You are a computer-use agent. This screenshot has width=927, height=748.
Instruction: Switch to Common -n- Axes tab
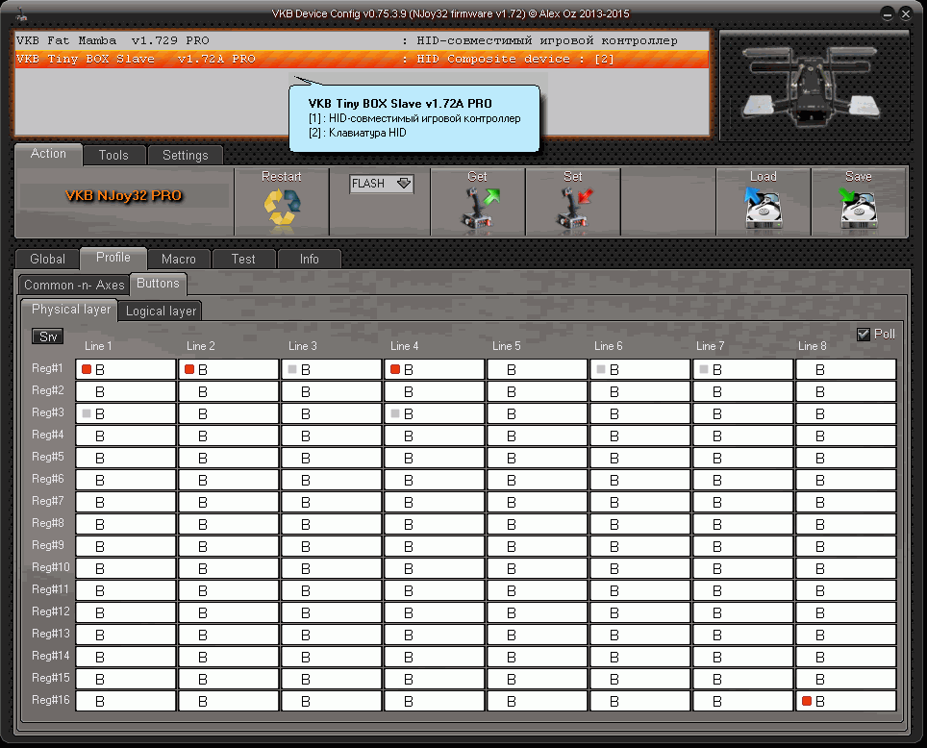74,285
